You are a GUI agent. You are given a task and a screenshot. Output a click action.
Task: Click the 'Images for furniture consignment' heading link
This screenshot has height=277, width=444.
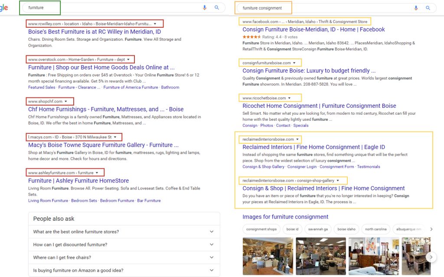tap(285, 216)
